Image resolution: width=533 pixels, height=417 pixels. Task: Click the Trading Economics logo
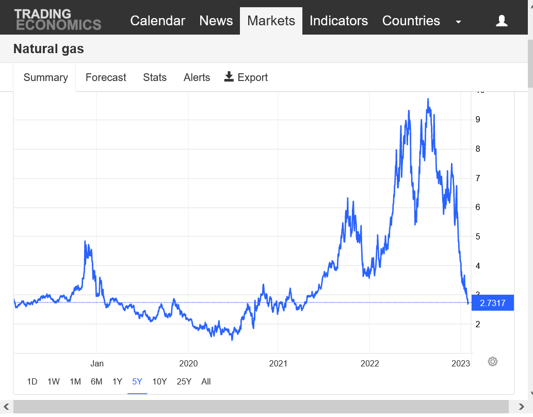click(58, 19)
